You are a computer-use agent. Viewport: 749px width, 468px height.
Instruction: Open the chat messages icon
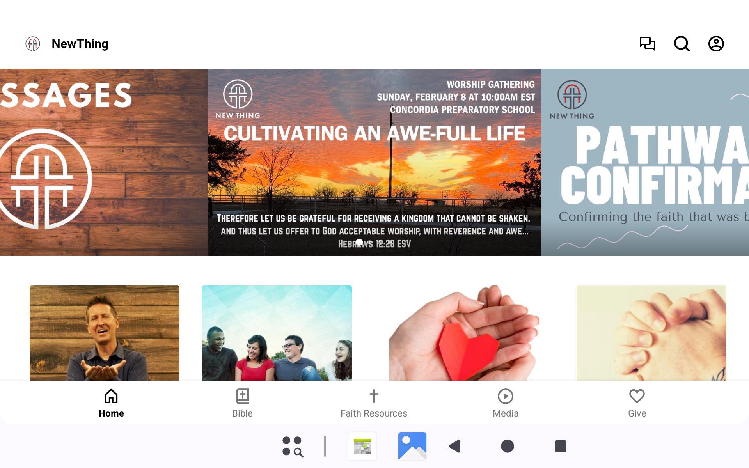[x=647, y=44]
